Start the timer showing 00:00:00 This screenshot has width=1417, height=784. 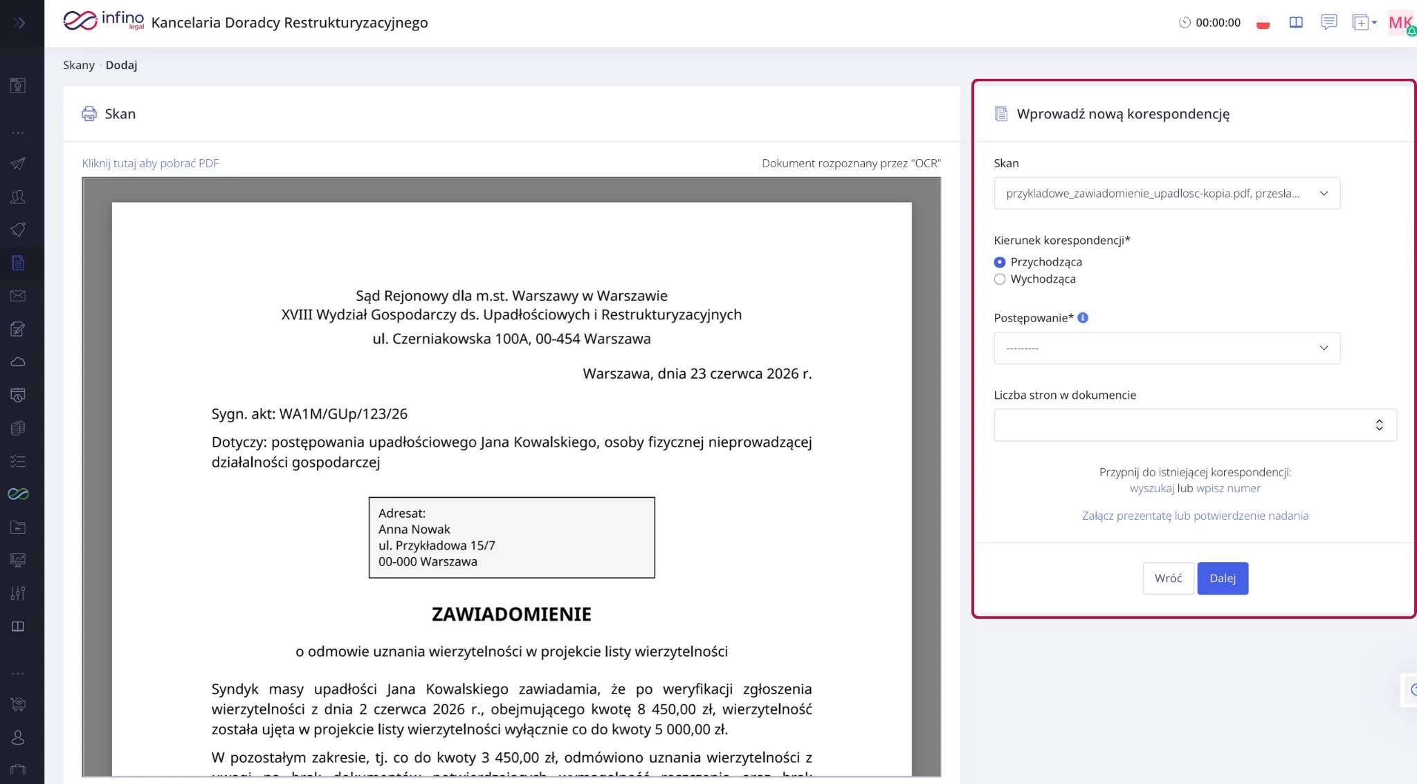[x=1209, y=23]
